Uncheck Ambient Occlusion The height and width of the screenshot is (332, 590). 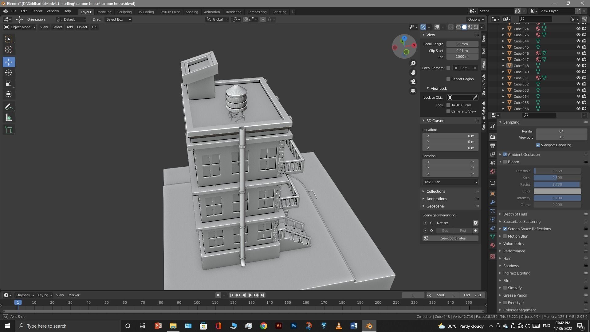pos(505,155)
